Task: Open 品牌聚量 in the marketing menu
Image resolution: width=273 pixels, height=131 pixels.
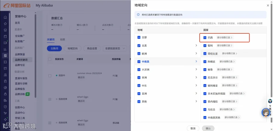Action: (20, 55)
